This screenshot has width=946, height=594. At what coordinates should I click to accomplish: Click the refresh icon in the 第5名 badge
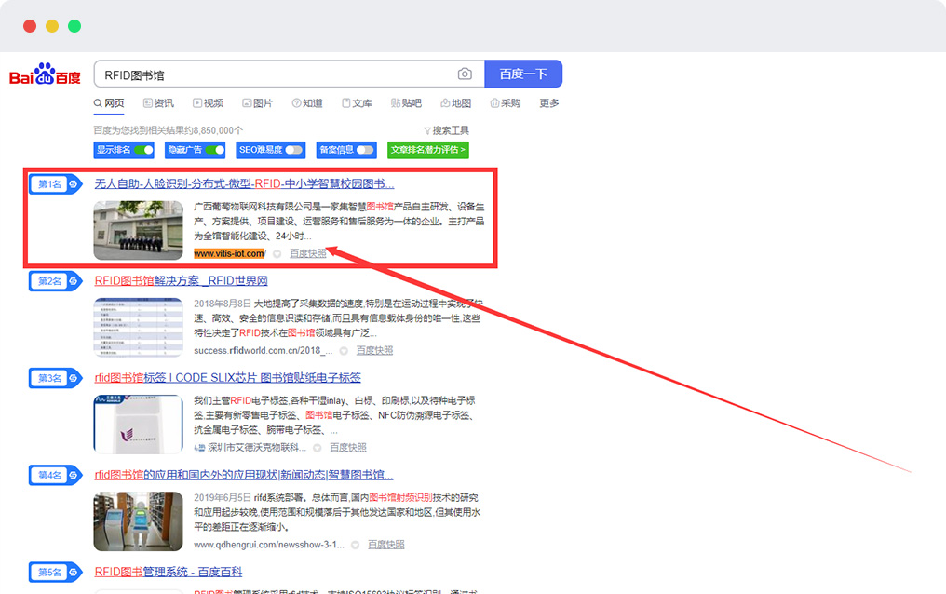pos(74,573)
